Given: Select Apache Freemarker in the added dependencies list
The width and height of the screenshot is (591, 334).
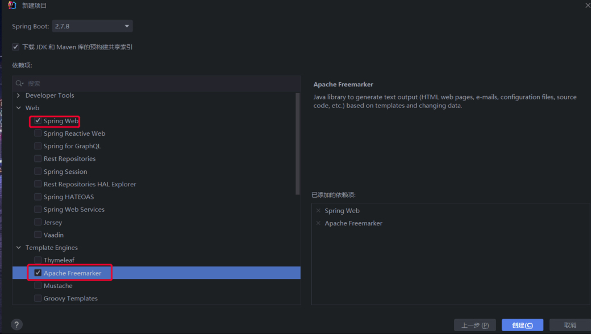Looking at the screenshot, I should pyautogui.click(x=353, y=223).
